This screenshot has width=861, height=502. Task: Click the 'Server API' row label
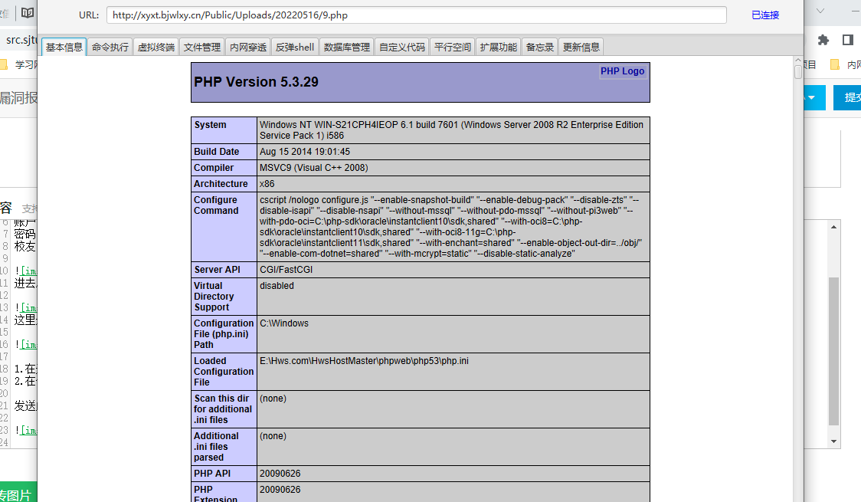click(217, 270)
